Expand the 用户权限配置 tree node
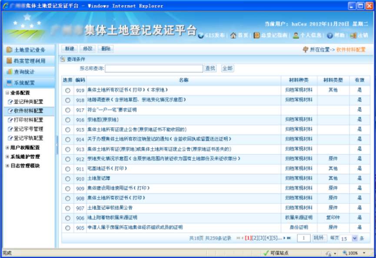 tap(7, 147)
